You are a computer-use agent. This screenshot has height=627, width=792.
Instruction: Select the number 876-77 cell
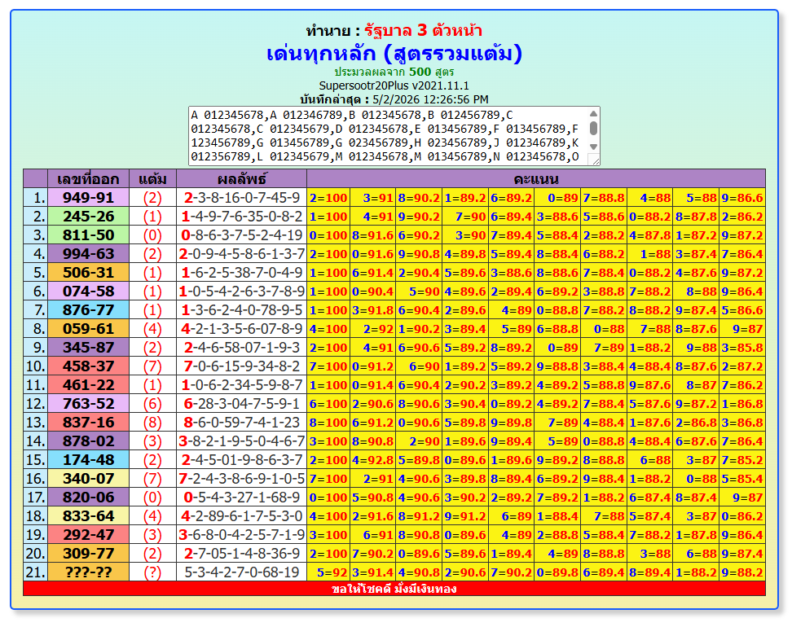tap(88, 309)
